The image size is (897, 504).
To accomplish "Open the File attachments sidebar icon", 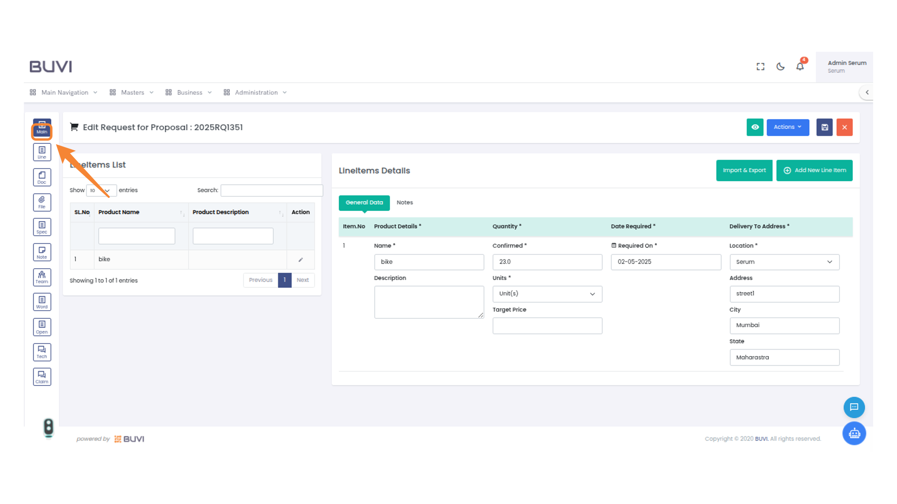I will [x=42, y=202].
